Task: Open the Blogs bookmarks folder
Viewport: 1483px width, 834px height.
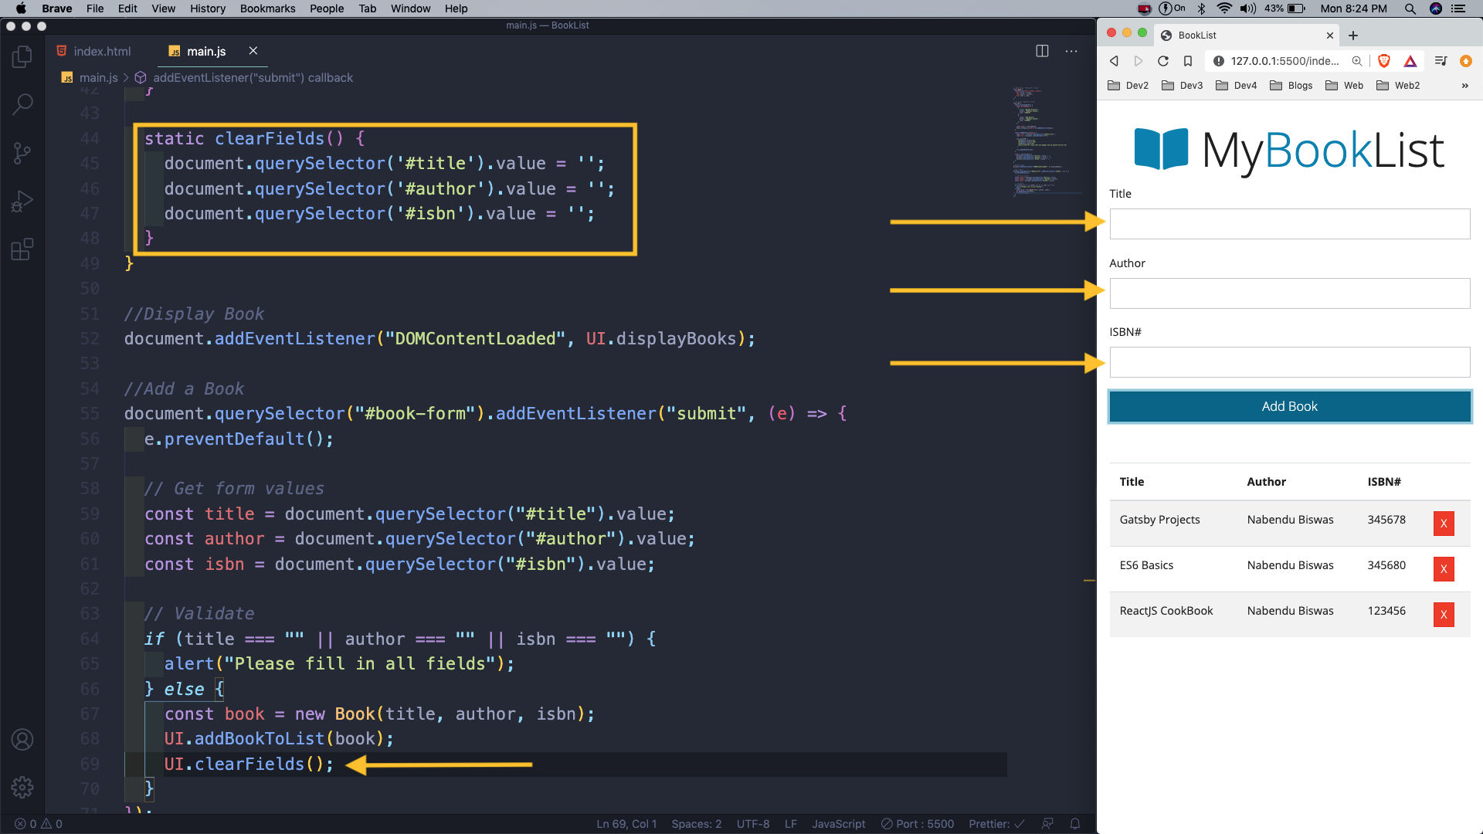Action: (x=1291, y=86)
